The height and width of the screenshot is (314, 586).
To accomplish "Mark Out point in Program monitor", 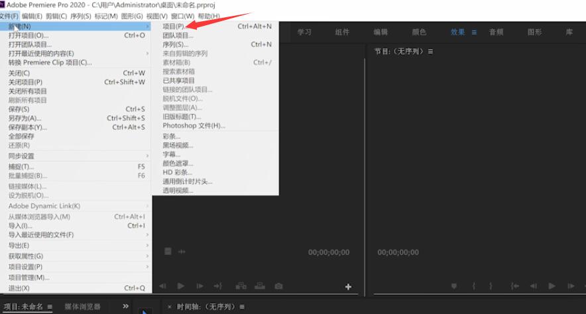I will pos(491,286).
